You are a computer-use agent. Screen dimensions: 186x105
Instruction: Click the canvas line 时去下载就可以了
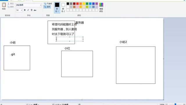63,34
